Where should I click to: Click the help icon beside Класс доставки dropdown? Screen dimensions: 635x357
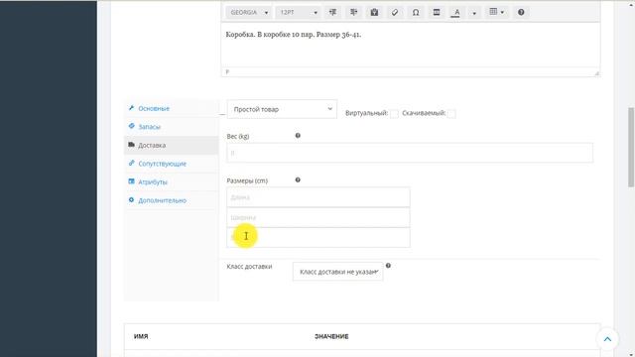click(388, 266)
